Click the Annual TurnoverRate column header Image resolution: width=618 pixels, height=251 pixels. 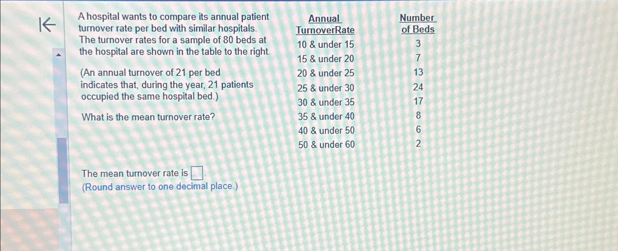325,24
